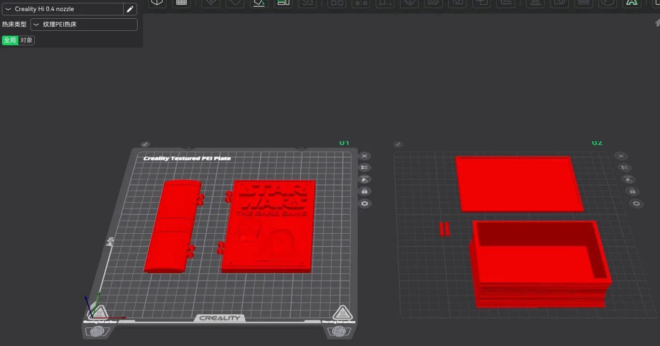Toggle the lock icon for plate 02
Viewport: 660px width, 346px height.
tap(632, 191)
